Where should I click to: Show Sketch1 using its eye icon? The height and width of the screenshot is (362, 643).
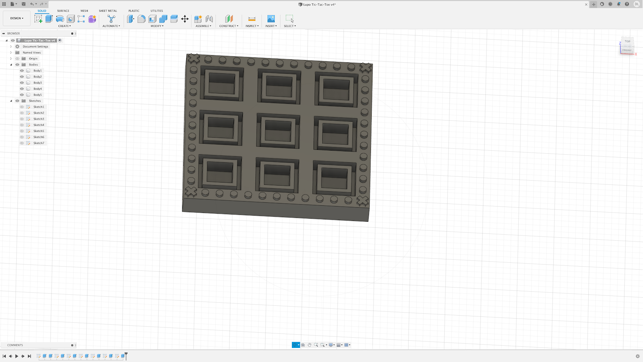click(x=22, y=107)
